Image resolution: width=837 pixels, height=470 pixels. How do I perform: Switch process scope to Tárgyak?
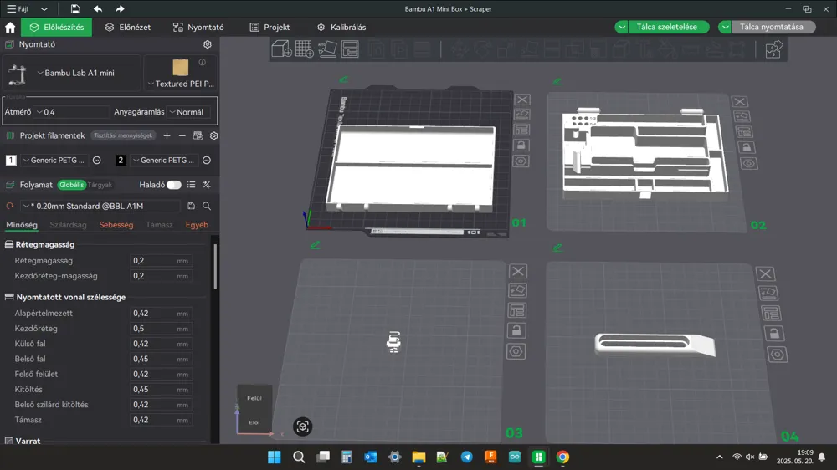click(100, 185)
